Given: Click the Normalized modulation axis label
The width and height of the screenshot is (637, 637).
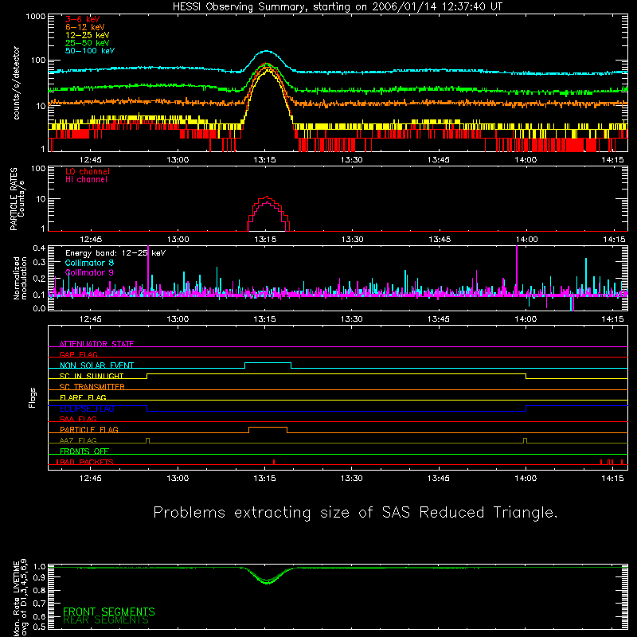Looking at the screenshot, I should point(20,278).
